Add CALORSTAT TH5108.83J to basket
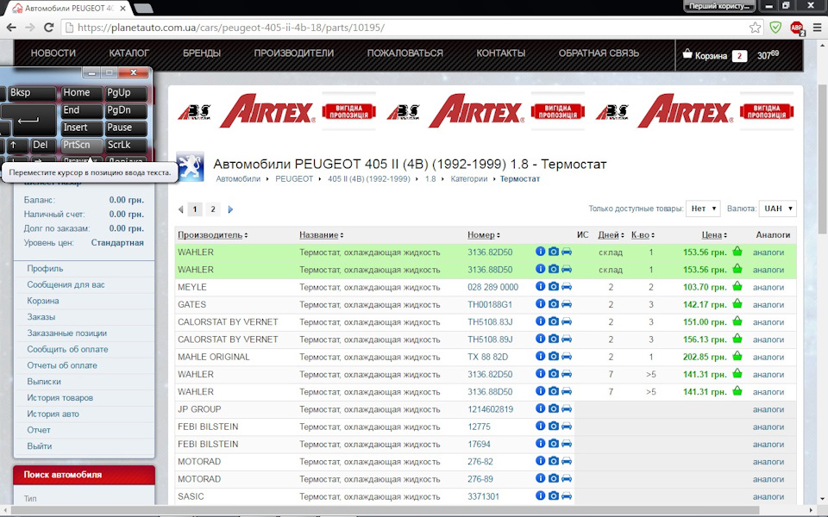The width and height of the screenshot is (828, 517). point(737,321)
